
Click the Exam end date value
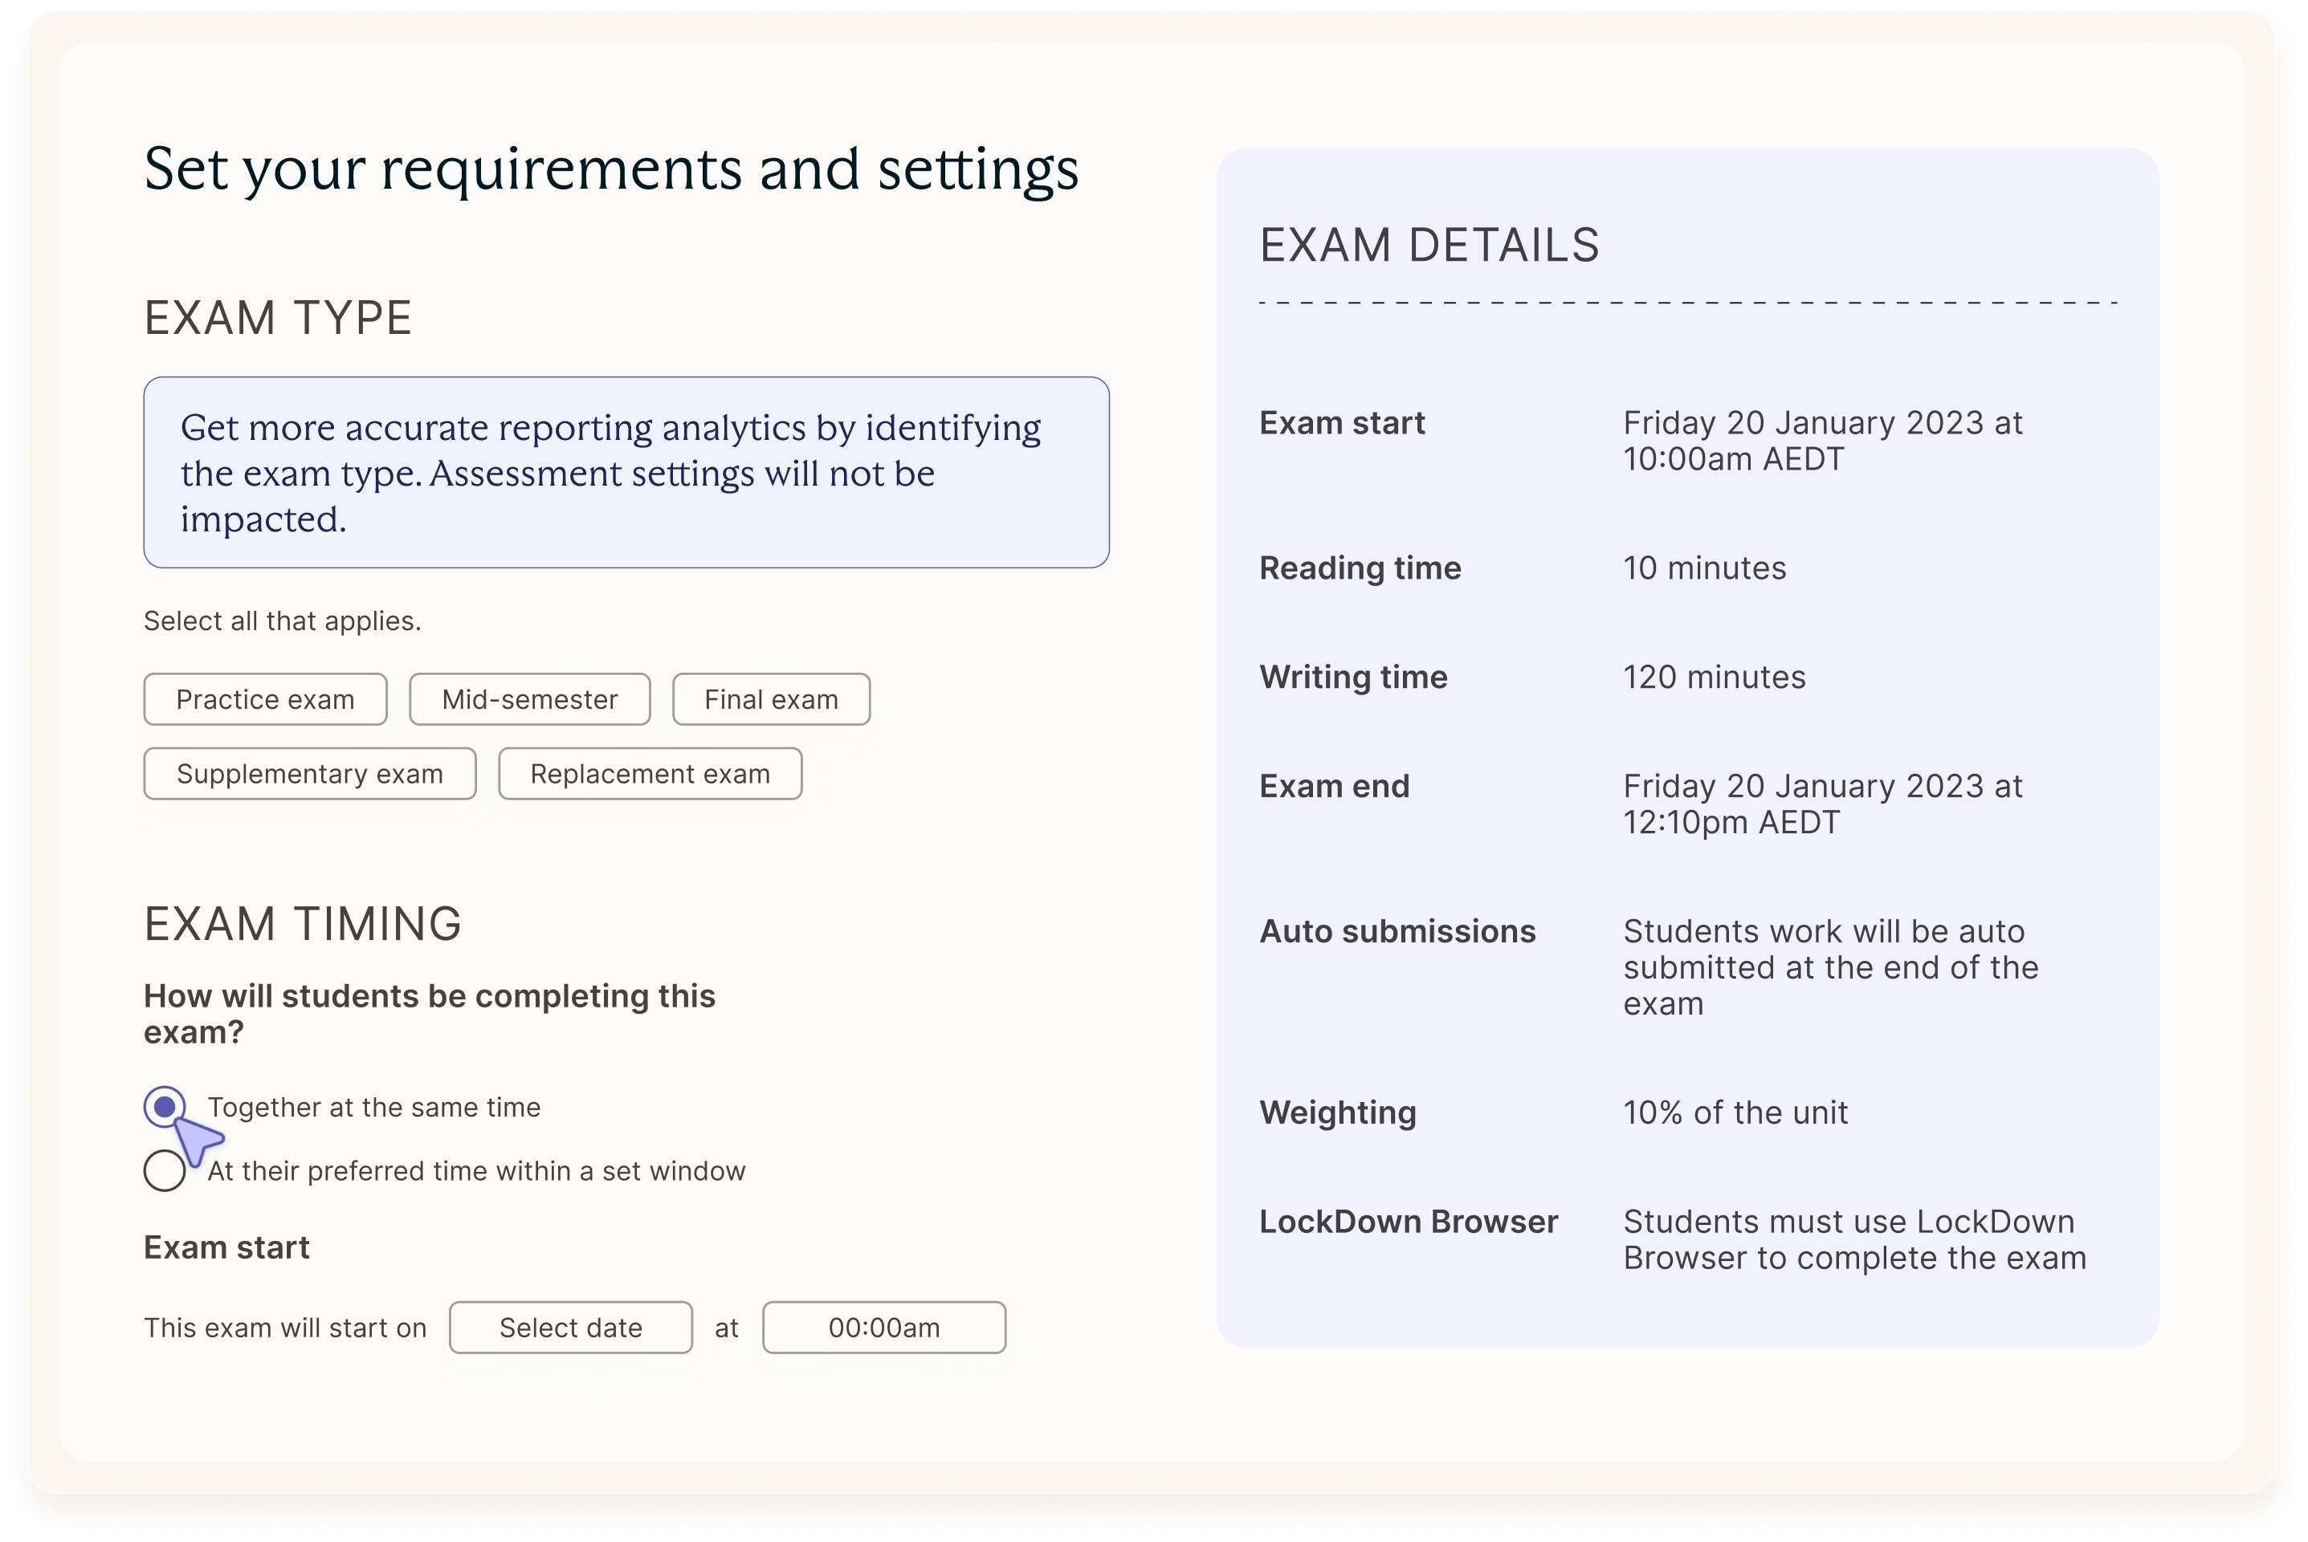click(x=1822, y=804)
